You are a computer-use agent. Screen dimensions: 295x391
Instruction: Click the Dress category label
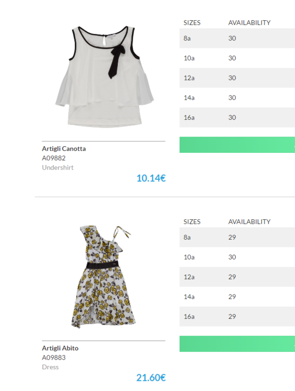50,367
